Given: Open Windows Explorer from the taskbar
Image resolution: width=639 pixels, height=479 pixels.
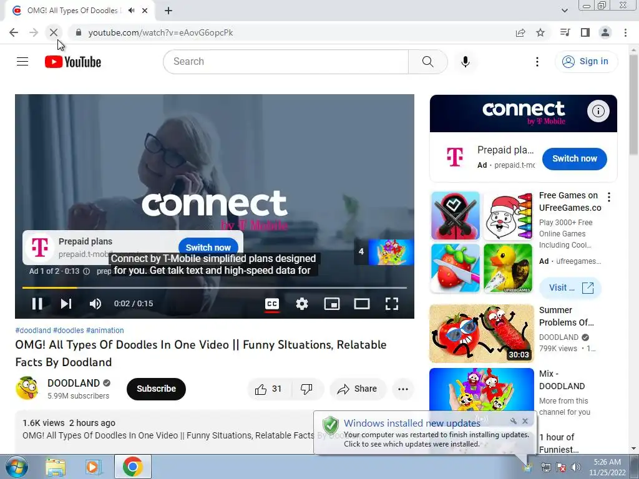Looking at the screenshot, I should tap(56, 467).
